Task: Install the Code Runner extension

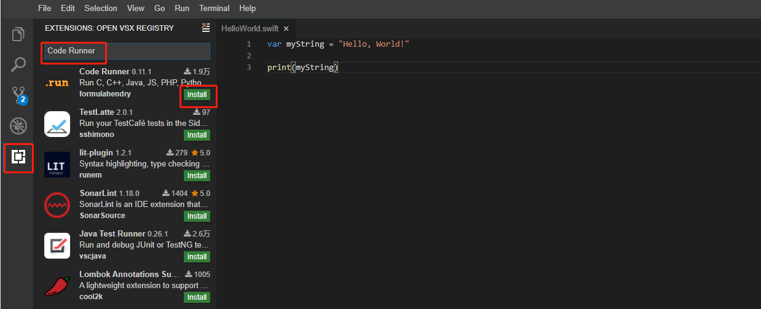Action: [x=197, y=95]
